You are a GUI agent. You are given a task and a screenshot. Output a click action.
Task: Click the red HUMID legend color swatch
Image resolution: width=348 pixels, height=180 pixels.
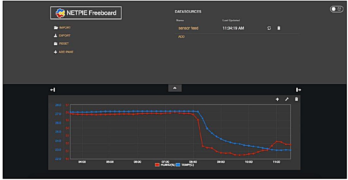[x=157, y=165]
